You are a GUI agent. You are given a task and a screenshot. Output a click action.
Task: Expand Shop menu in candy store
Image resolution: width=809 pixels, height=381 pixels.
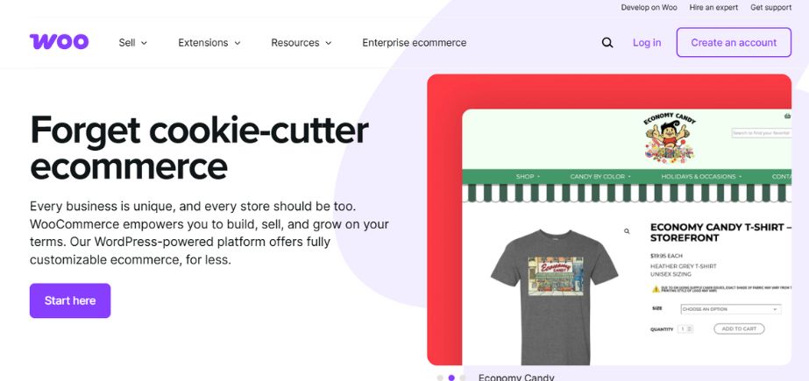(528, 177)
